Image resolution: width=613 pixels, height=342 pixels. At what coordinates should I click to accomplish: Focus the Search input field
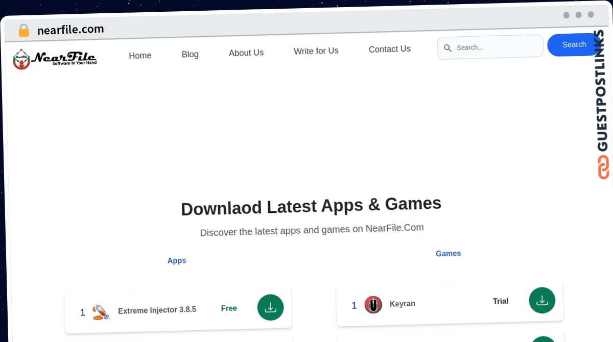click(x=490, y=47)
